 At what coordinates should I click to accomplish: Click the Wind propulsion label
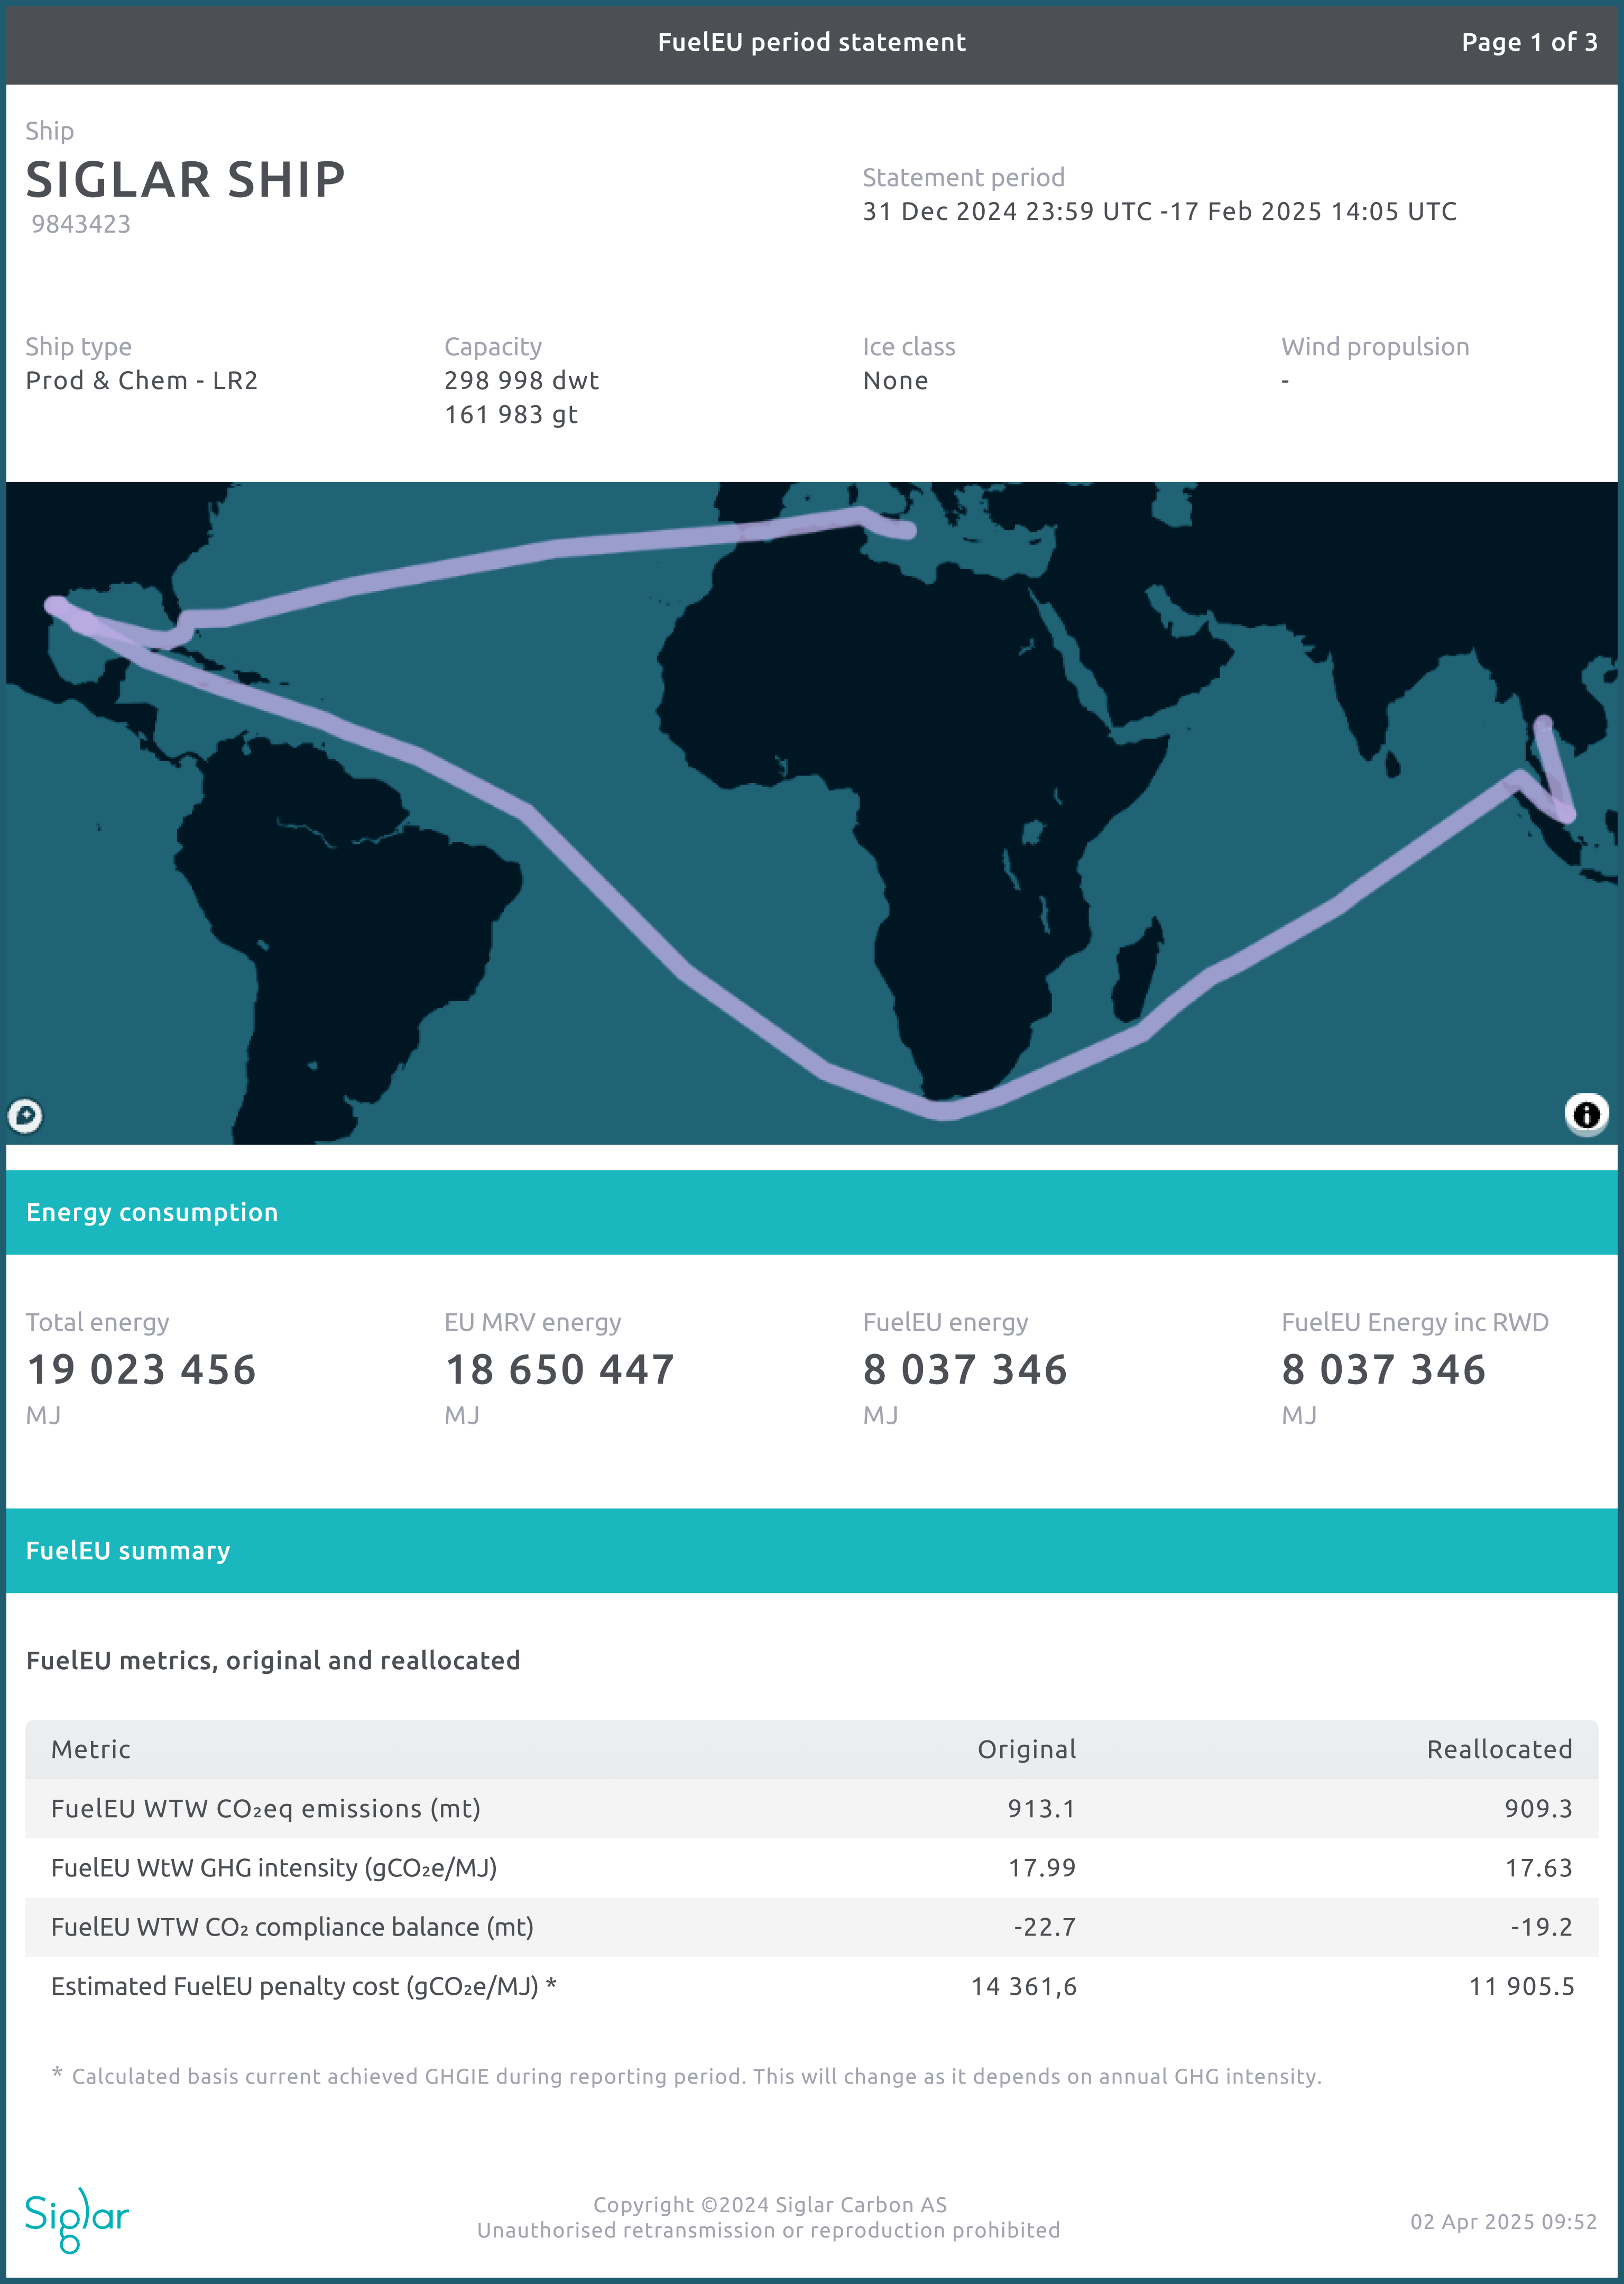click(x=1375, y=347)
